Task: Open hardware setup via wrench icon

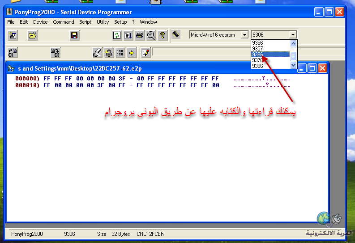Action: [151, 35]
